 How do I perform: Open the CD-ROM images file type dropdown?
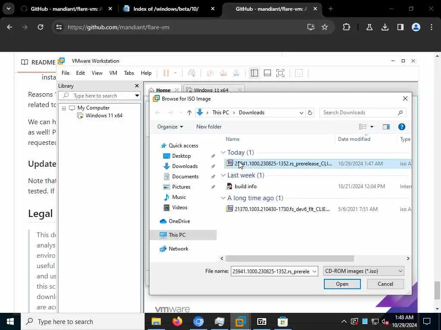click(x=363, y=271)
